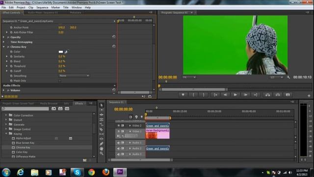Toggle Video 1 track visibility eye

point(119,131)
